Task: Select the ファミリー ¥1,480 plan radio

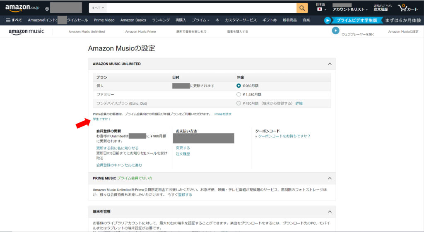Action: (238, 95)
